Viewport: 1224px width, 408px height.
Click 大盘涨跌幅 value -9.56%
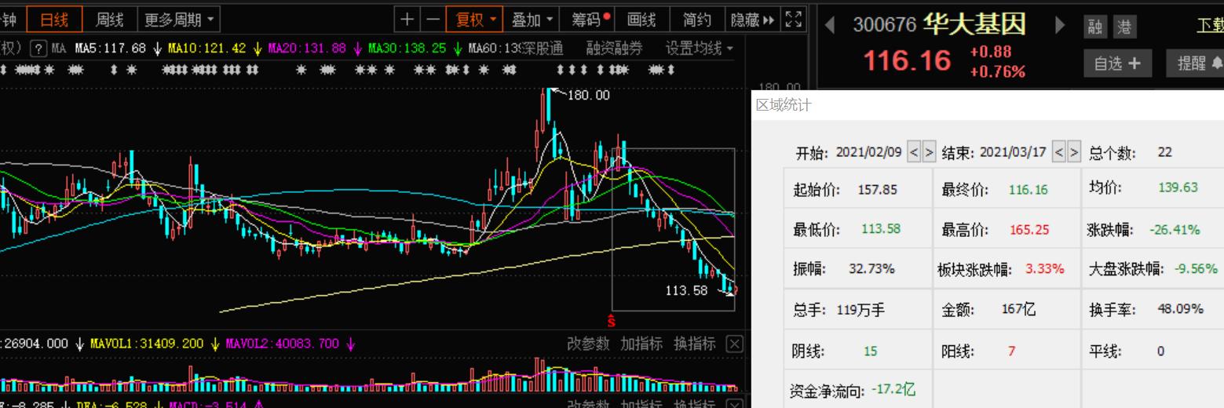coord(1196,268)
